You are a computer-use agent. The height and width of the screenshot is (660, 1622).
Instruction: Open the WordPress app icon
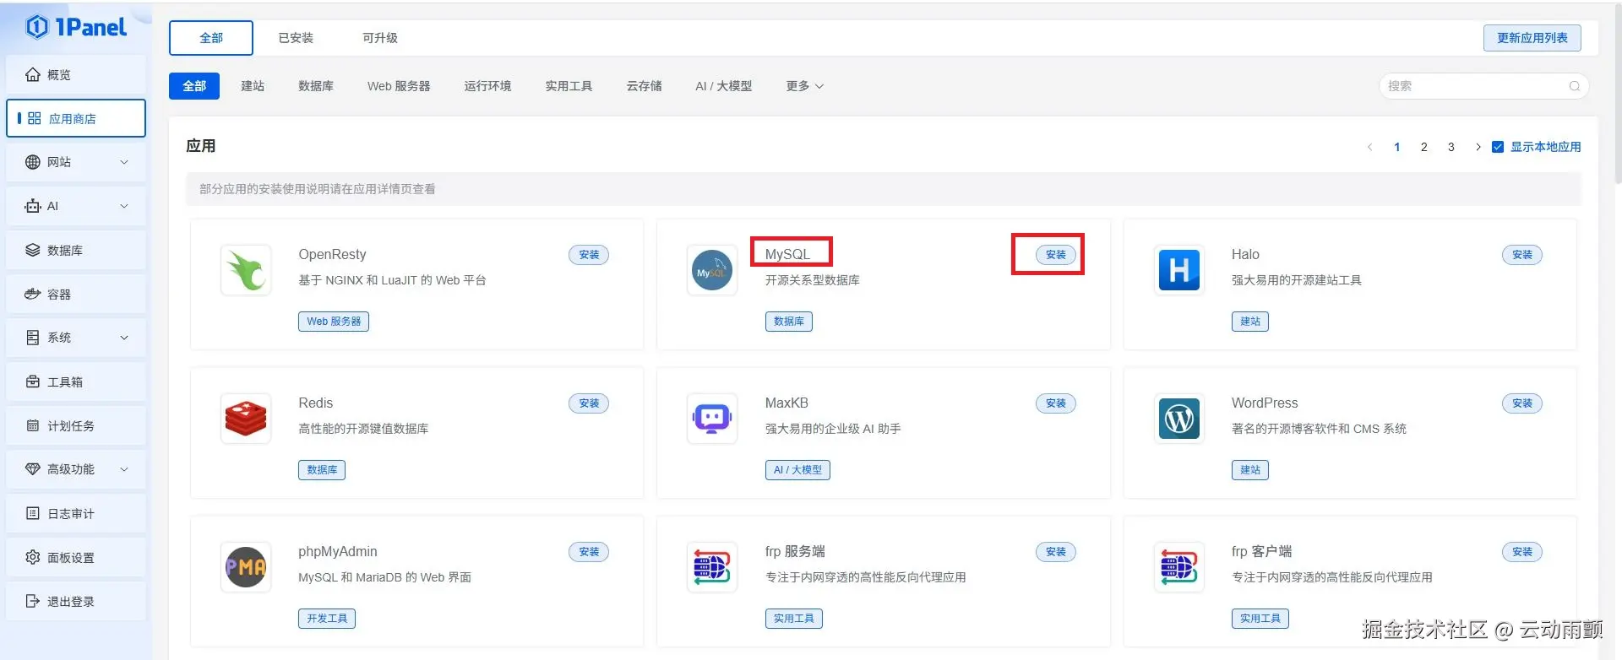click(x=1178, y=419)
